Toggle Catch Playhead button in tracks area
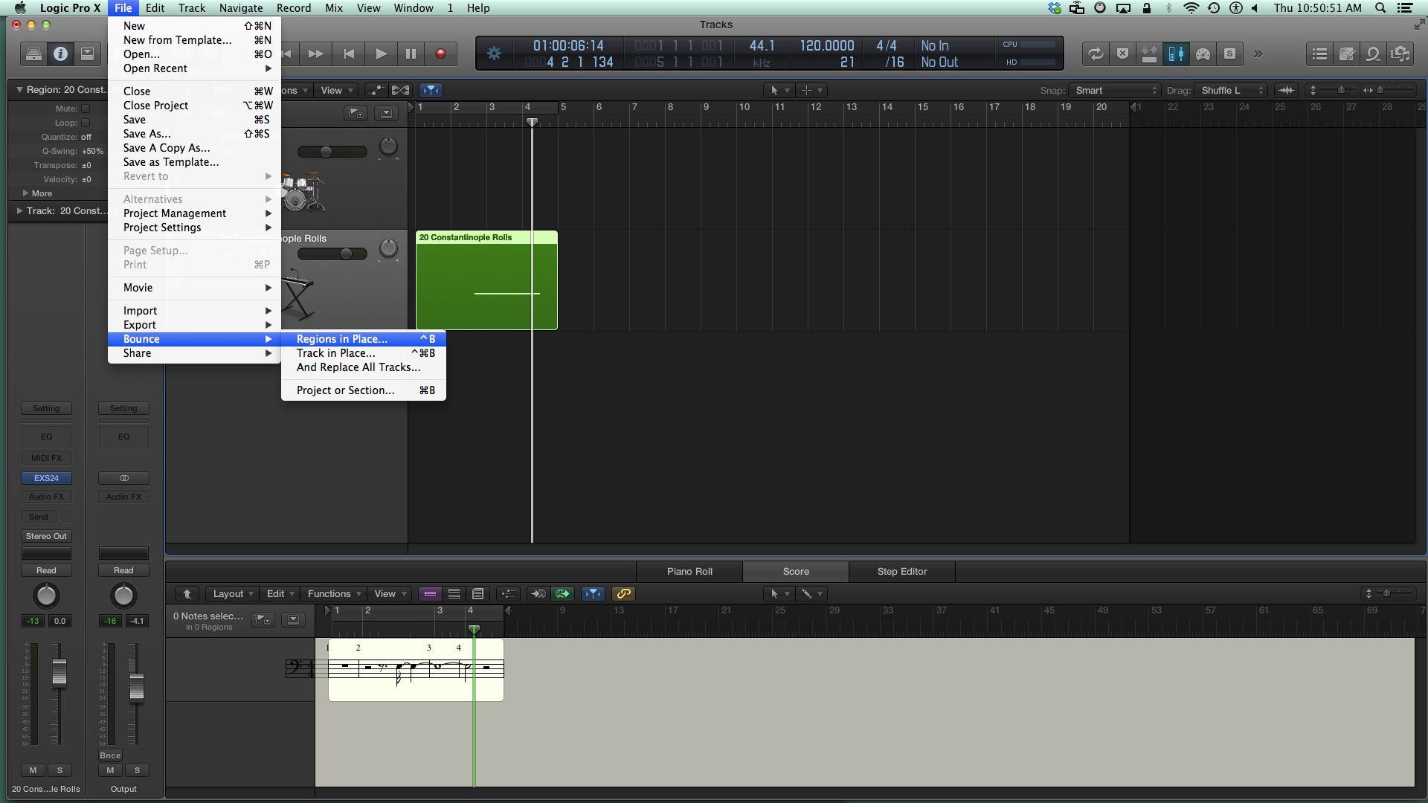Viewport: 1428px width, 803px height. point(431,90)
